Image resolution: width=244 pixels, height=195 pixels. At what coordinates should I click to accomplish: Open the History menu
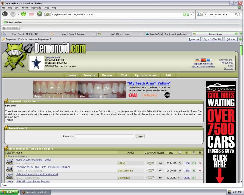coord(25,8)
